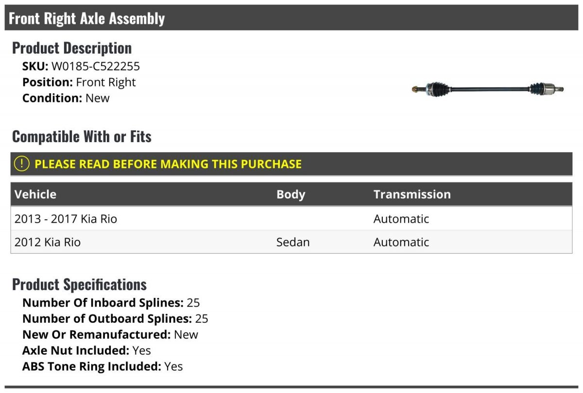Click the Body column header

coord(291,195)
